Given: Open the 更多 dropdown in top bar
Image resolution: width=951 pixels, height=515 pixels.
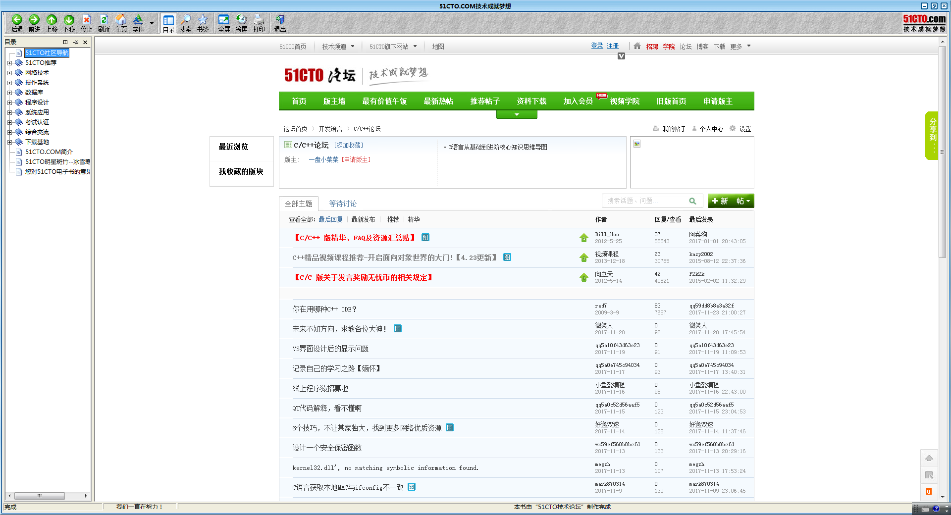Looking at the screenshot, I should (x=740, y=47).
